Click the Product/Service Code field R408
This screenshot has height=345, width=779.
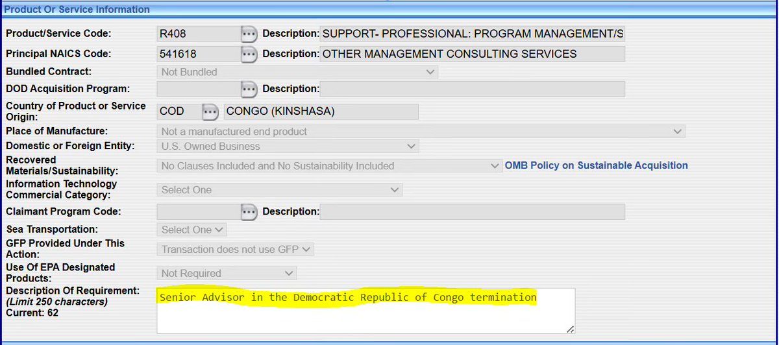(198, 34)
